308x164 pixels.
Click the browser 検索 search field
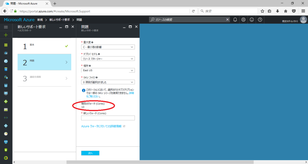click(x=228, y=11)
